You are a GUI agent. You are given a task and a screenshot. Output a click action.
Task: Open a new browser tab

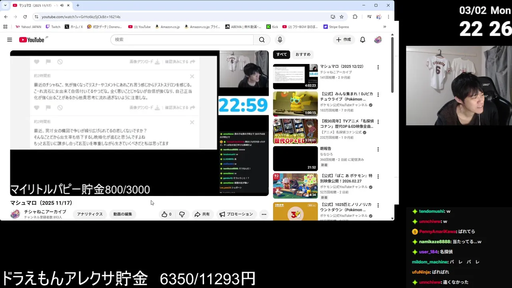78,6
